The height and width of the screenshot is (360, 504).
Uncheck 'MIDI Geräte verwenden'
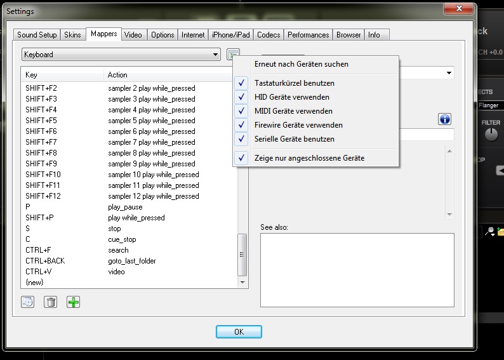293,111
